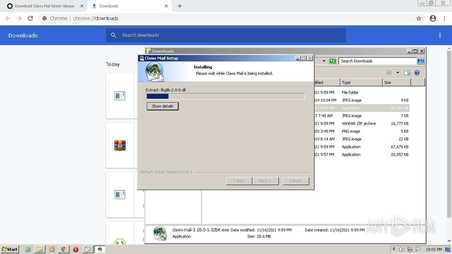Viewport: 452px width, 254px height.
Task: Click the Chrome back arrow
Action: [8, 18]
